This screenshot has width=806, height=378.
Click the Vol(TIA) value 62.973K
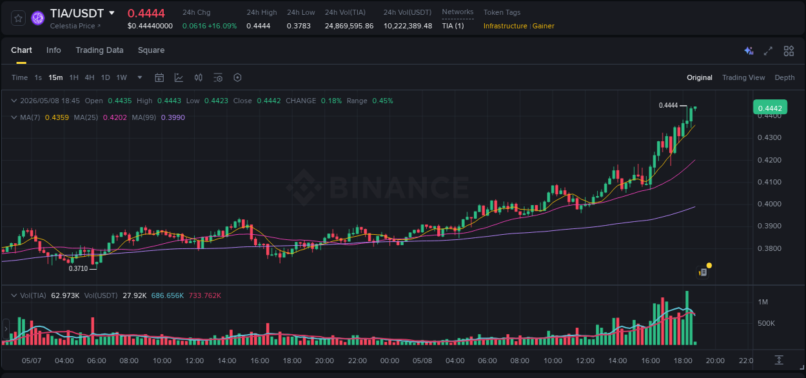point(66,295)
